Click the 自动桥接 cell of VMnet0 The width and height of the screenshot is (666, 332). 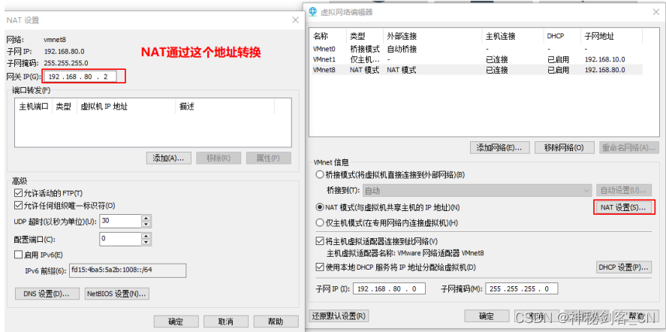[x=402, y=49]
